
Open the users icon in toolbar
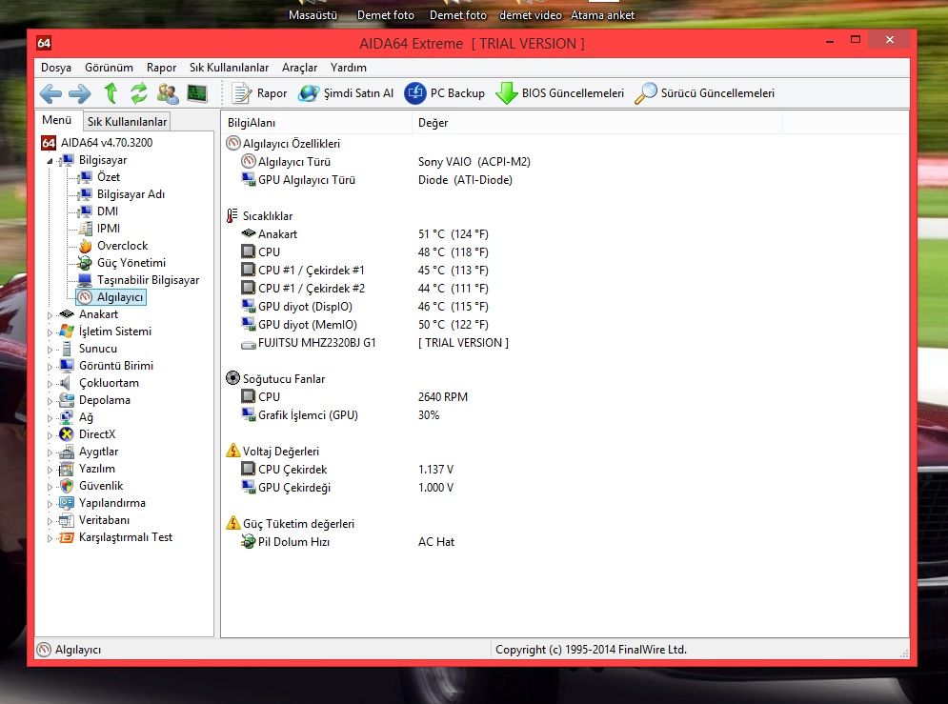(168, 93)
